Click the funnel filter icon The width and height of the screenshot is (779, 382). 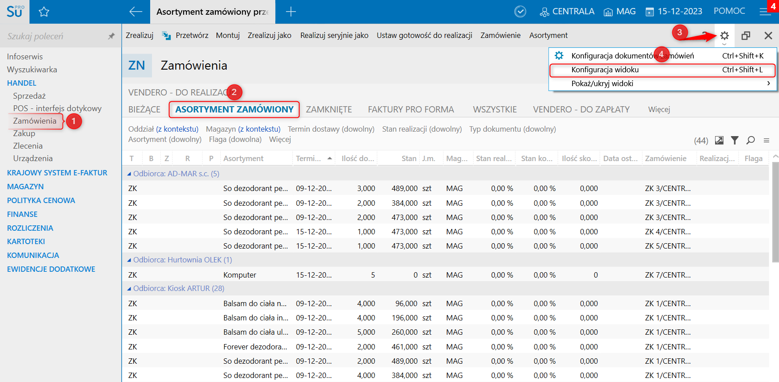tap(734, 140)
